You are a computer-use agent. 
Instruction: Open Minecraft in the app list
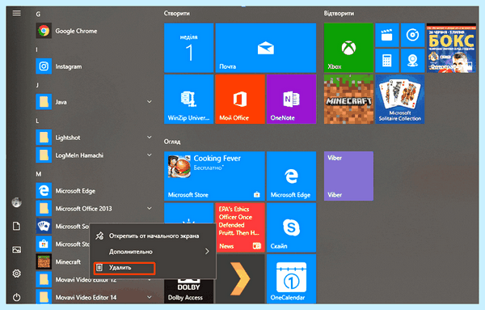pyautogui.click(x=62, y=262)
